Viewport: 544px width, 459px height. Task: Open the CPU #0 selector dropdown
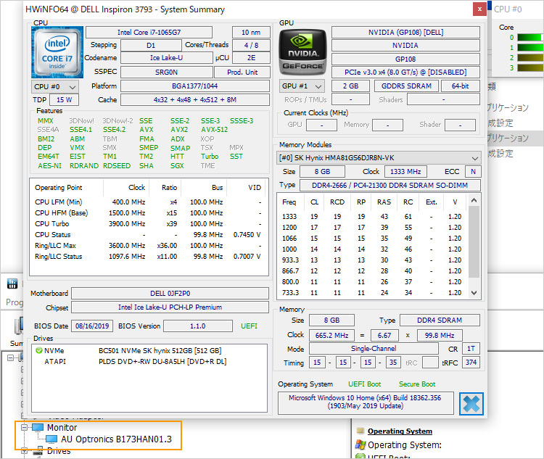click(55, 87)
